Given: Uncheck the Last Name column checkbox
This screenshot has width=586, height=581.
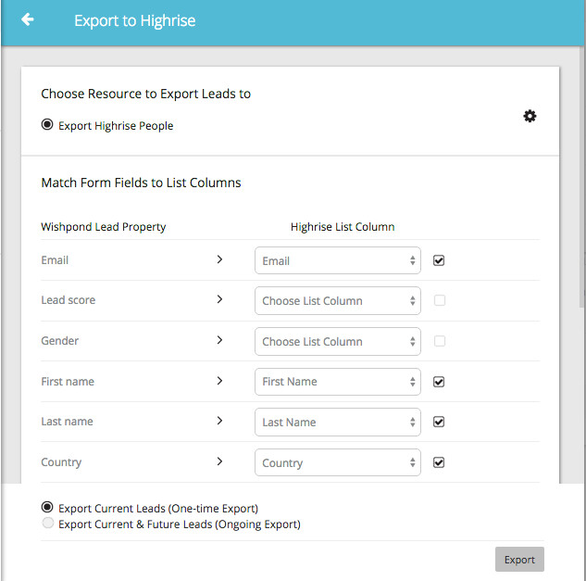Looking at the screenshot, I should click(x=439, y=422).
